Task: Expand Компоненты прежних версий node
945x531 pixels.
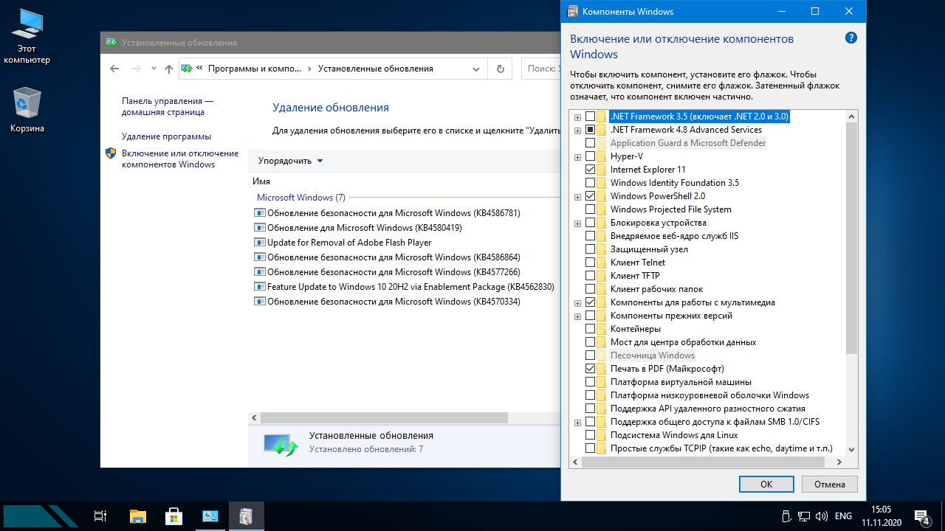Action: [x=577, y=316]
